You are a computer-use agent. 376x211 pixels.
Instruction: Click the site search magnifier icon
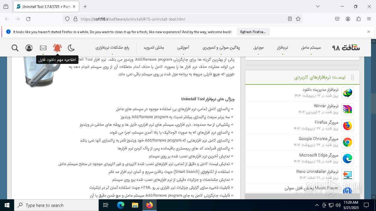pos(15,48)
